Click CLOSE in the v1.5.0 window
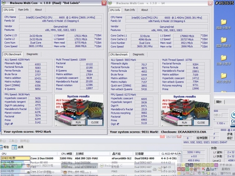235x176 pixels. 201,123
